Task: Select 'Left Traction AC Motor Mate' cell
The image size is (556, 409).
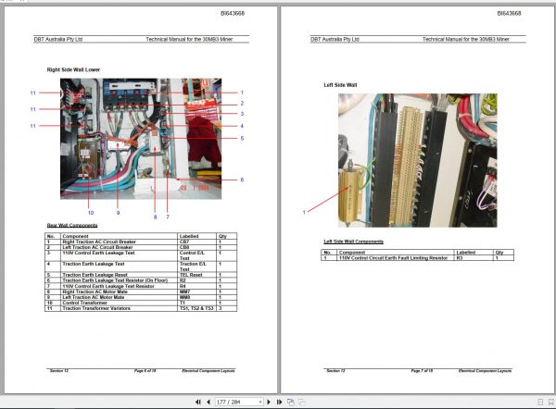Action: pyautogui.click(x=119, y=297)
